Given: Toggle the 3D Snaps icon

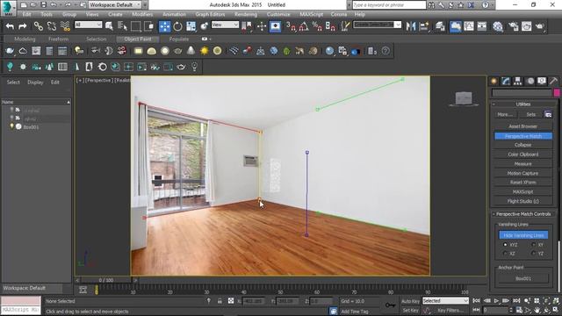Looking at the screenshot, I should [x=291, y=26].
